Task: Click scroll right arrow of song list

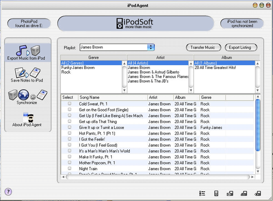Action: pos(252,177)
